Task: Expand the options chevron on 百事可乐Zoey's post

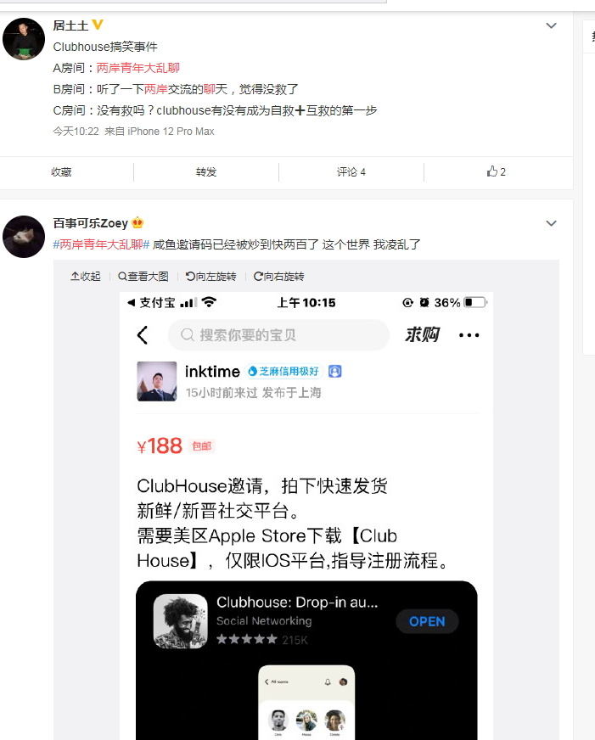Action: 551,223
